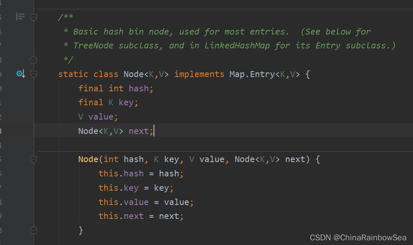This screenshot has height=245, width=413.
Task: Click 'this.hash' in the hash assignment
Action: point(121,173)
